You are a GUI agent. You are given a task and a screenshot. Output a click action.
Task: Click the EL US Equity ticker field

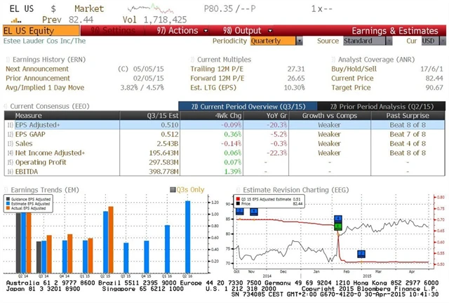[35, 31]
